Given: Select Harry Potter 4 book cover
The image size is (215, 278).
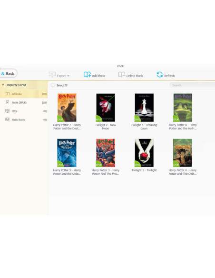Looking at the screenshot, I should point(183,153).
